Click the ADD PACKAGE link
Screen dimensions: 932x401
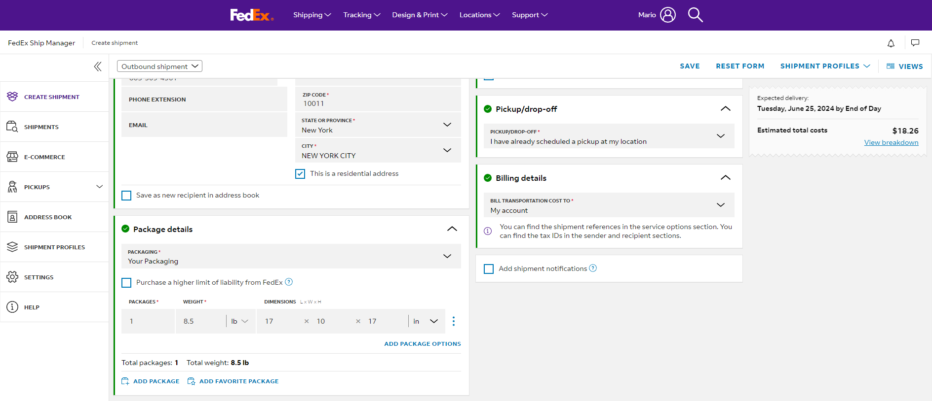pyautogui.click(x=151, y=381)
